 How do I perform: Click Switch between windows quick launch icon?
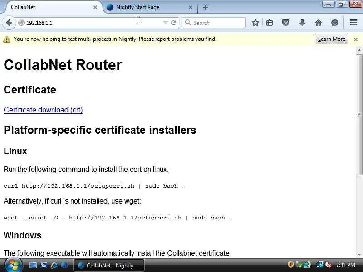44,265
